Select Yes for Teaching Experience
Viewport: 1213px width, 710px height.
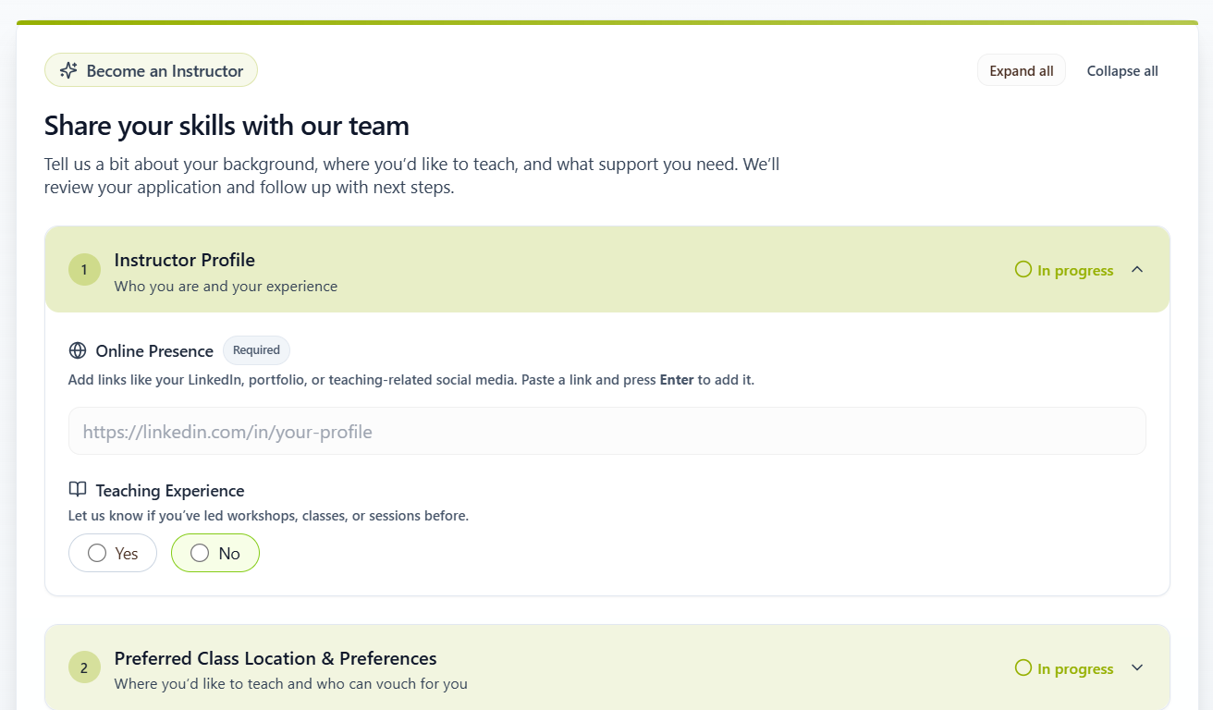pos(112,552)
